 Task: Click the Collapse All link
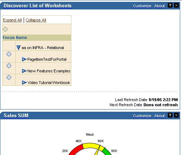point(36,20)
